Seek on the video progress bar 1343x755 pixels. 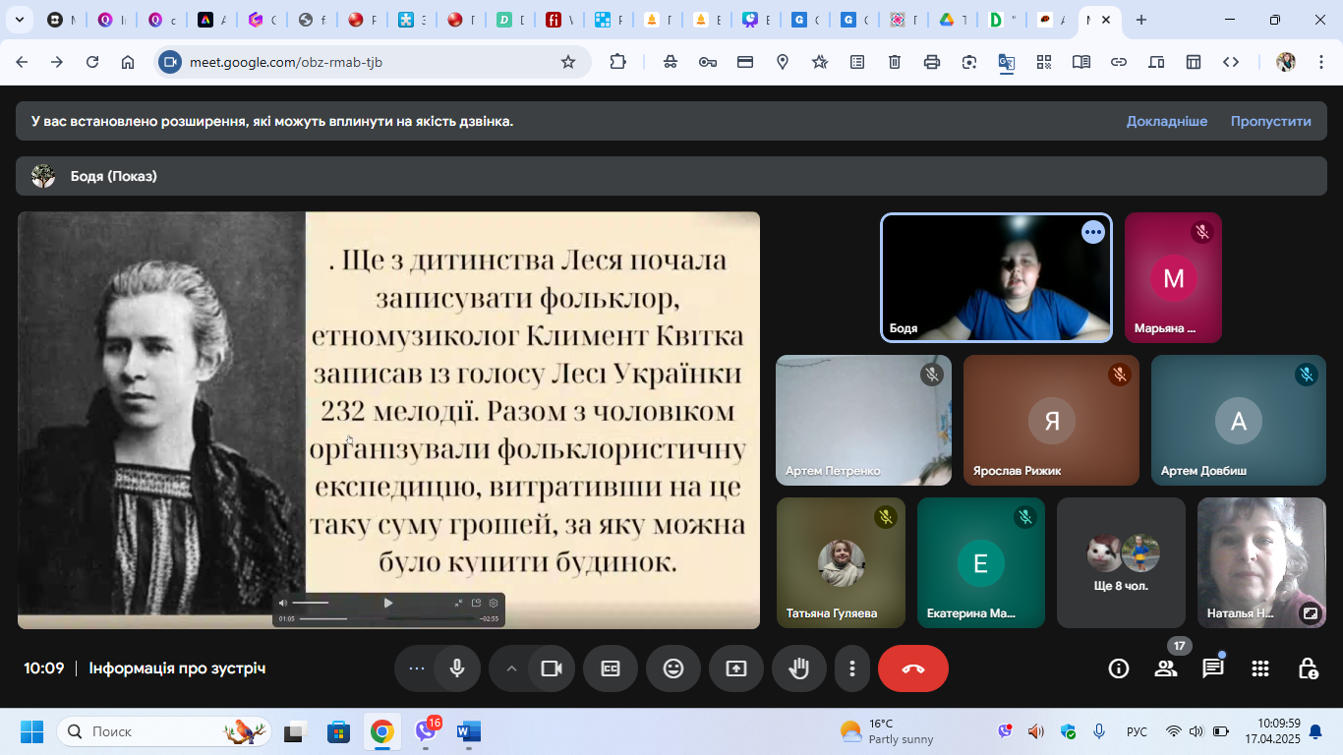click(x=387, y=618)
